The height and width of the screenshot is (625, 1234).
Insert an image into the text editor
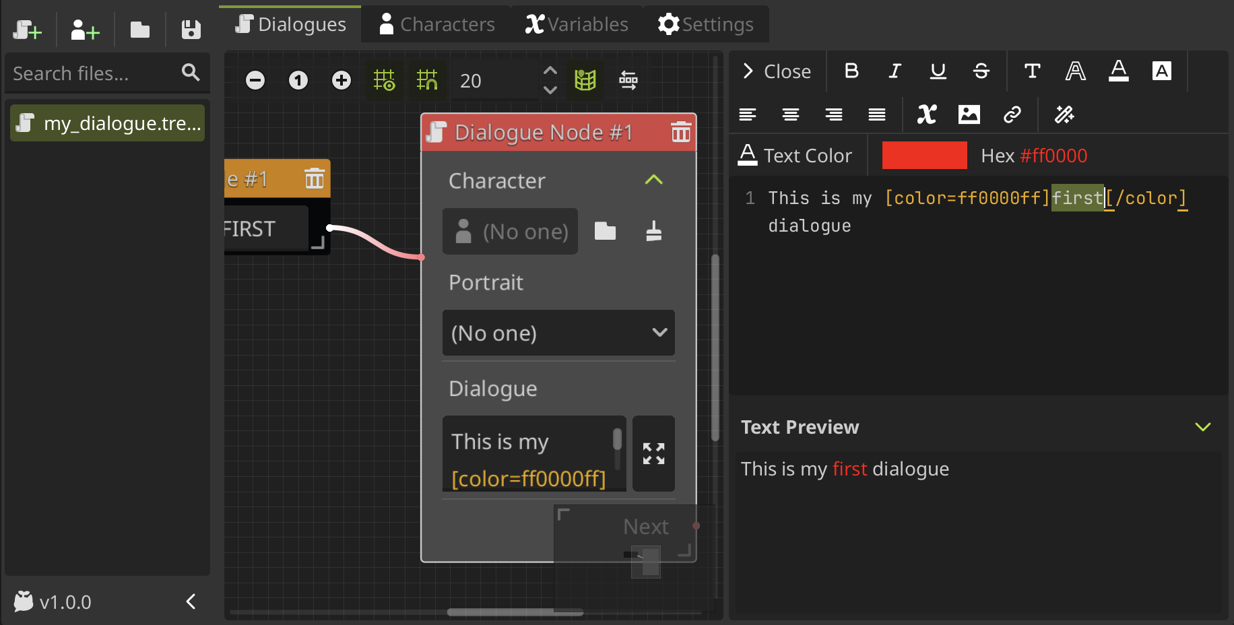[969, 114]
